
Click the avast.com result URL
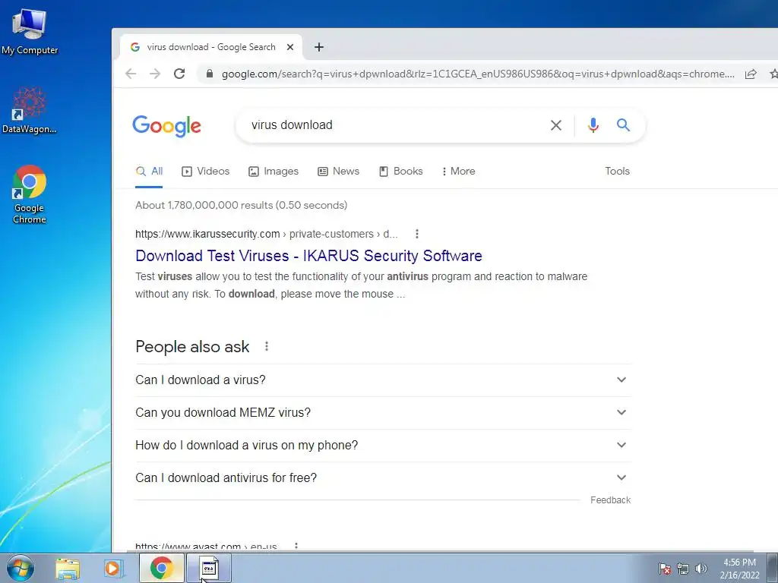tap(206, 547)
